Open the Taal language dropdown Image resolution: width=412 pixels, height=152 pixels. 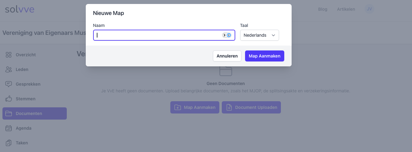point(259,35)
